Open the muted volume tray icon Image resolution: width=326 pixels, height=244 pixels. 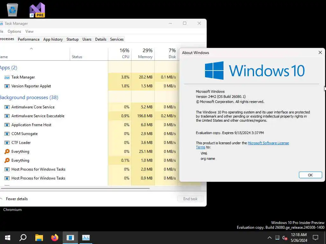[285, 238]
